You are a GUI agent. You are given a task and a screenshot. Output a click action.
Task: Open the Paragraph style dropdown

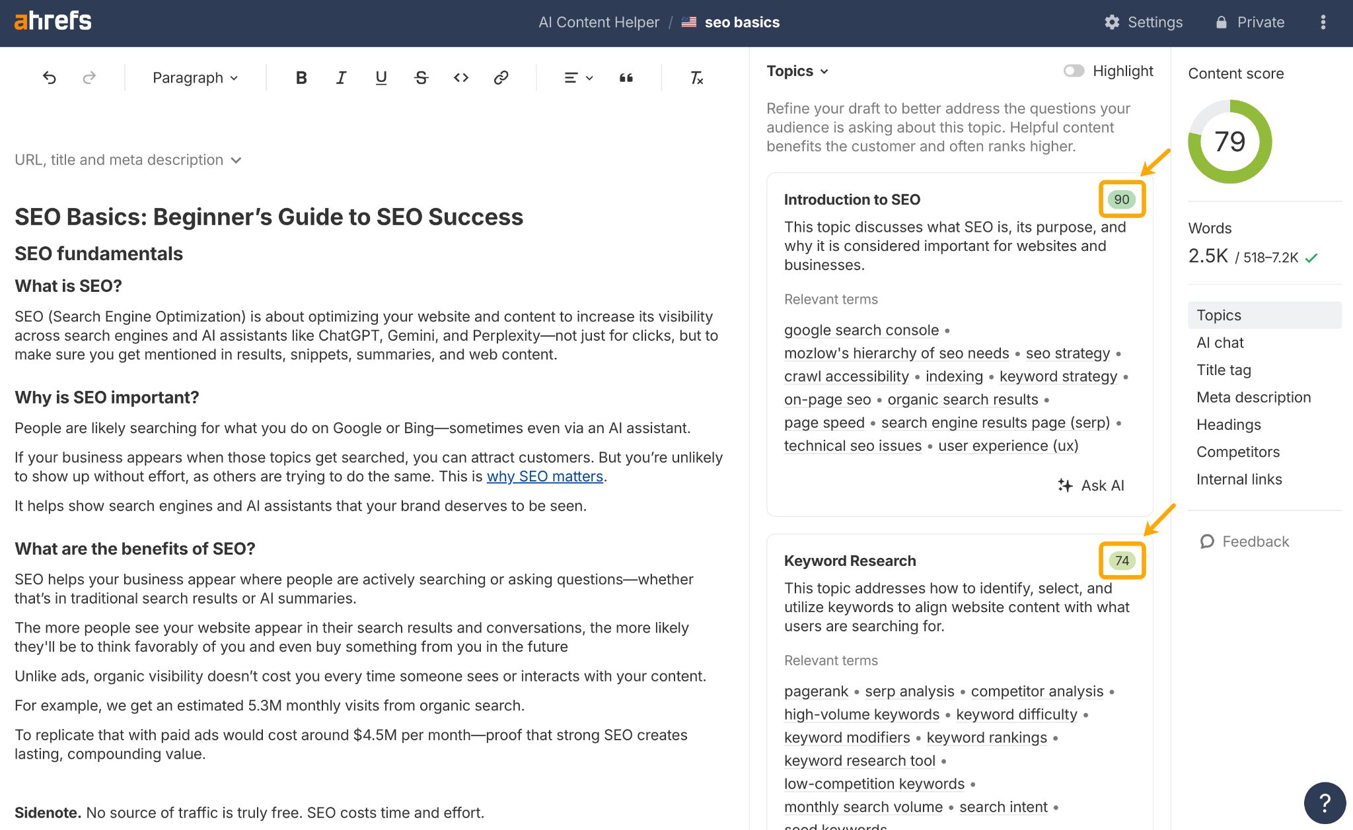pyautogui.click(x=194, y=77)
